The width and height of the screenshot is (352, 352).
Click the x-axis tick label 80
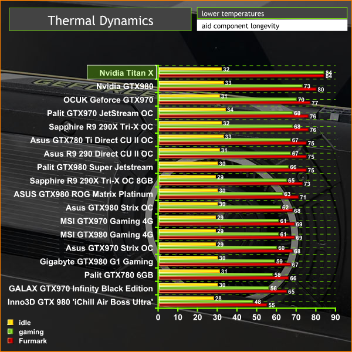(x=316, y=317)
